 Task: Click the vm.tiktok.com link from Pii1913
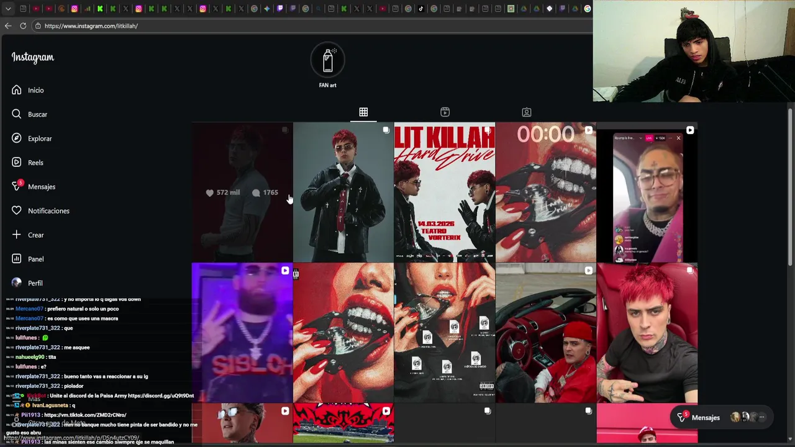coord(85,415)
